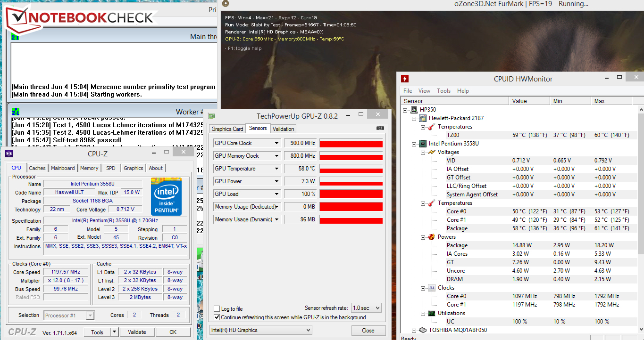The height and width of the screenshot is (340, 644).
Task: Open the GPU Power sensor dropdown
Action: (277, 181)
